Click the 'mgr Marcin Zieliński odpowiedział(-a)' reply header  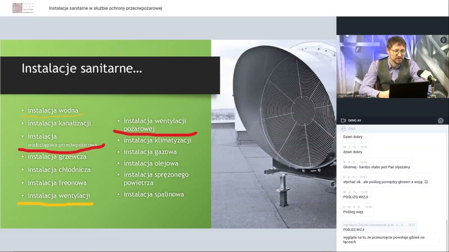(x=373, y=225)
